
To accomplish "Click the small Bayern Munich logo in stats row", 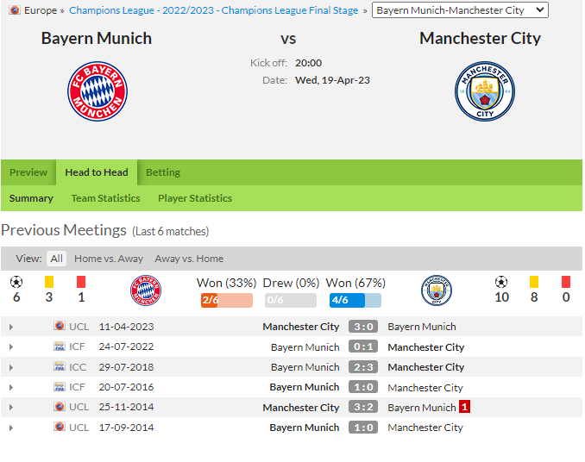I will [x=146, y=290].
